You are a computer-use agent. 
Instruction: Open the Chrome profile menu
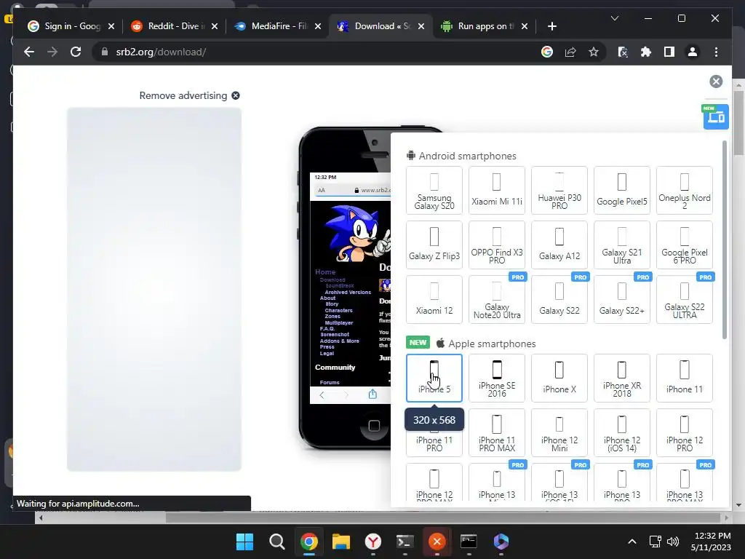[693, 52]
